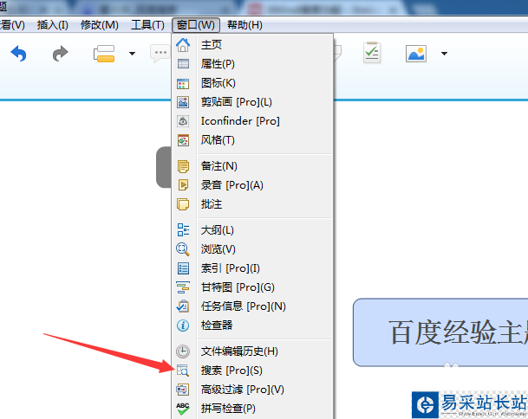Click the gray Redo arrow icon
The image size is (528, 419).
click(x=61, y=54)
